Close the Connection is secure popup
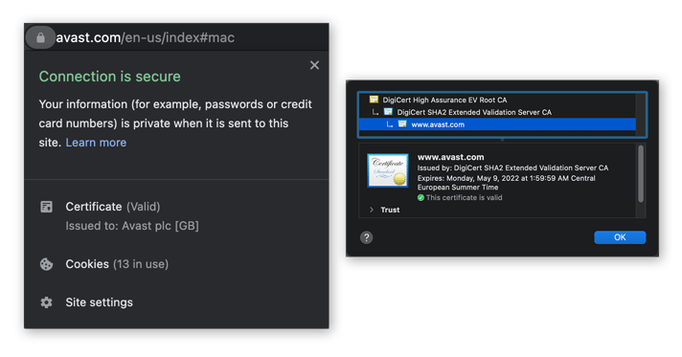682x357 pixels. coord(314,65)
